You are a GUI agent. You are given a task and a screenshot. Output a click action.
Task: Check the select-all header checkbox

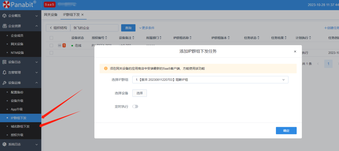pyautogui.click(x=51, y=38)
